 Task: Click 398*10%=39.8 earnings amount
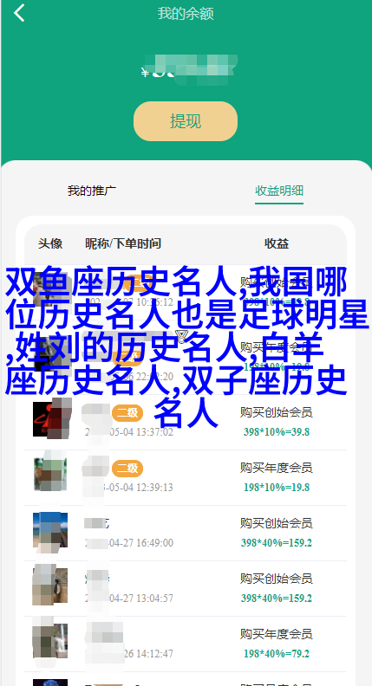click(x=277, y=432)
